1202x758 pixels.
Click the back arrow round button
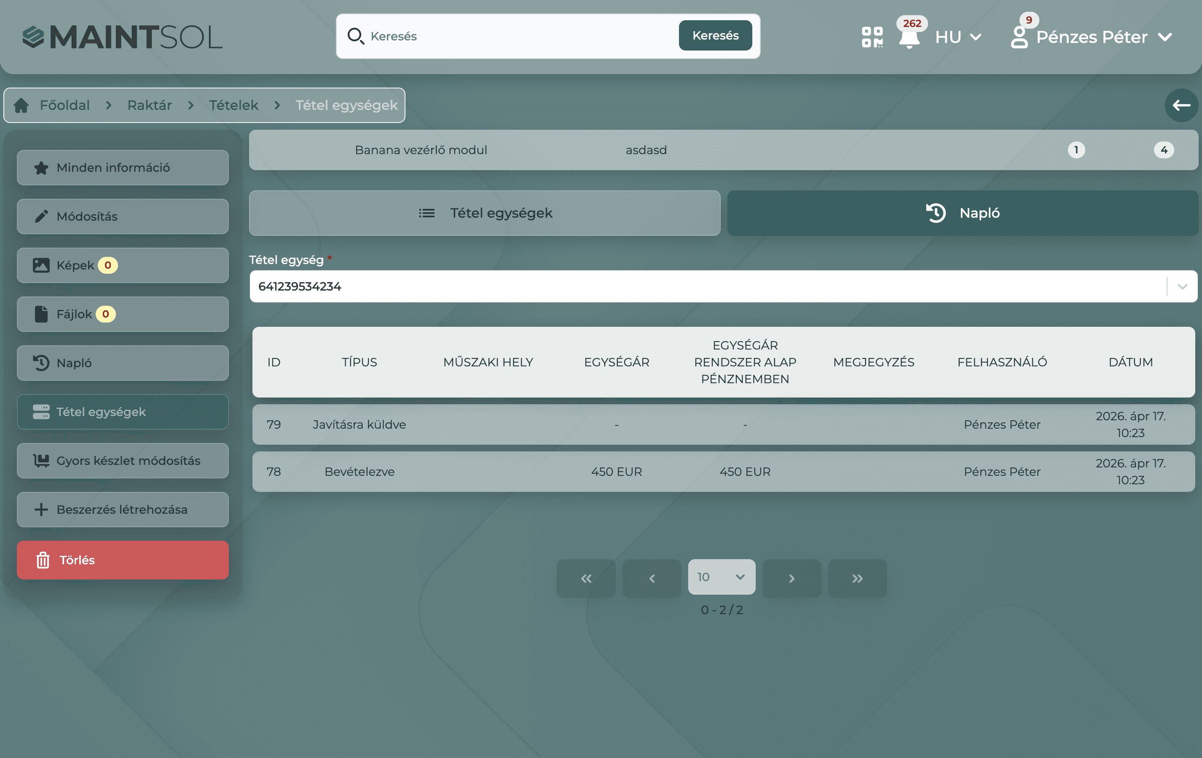pyautogui.click(x=1181, y=105)
